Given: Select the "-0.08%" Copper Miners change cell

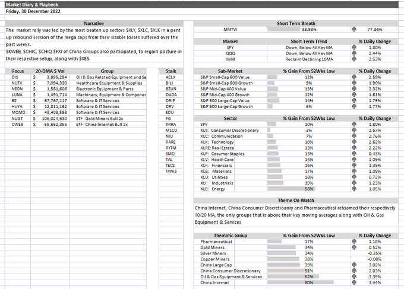Looking at the screenshot, I should (x=375, y=259).
